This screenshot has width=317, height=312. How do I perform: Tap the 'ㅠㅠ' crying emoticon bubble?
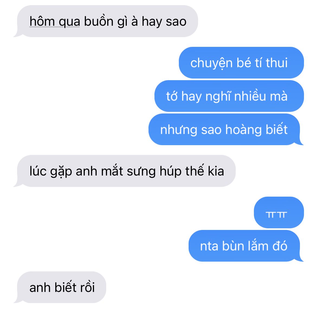279,212
